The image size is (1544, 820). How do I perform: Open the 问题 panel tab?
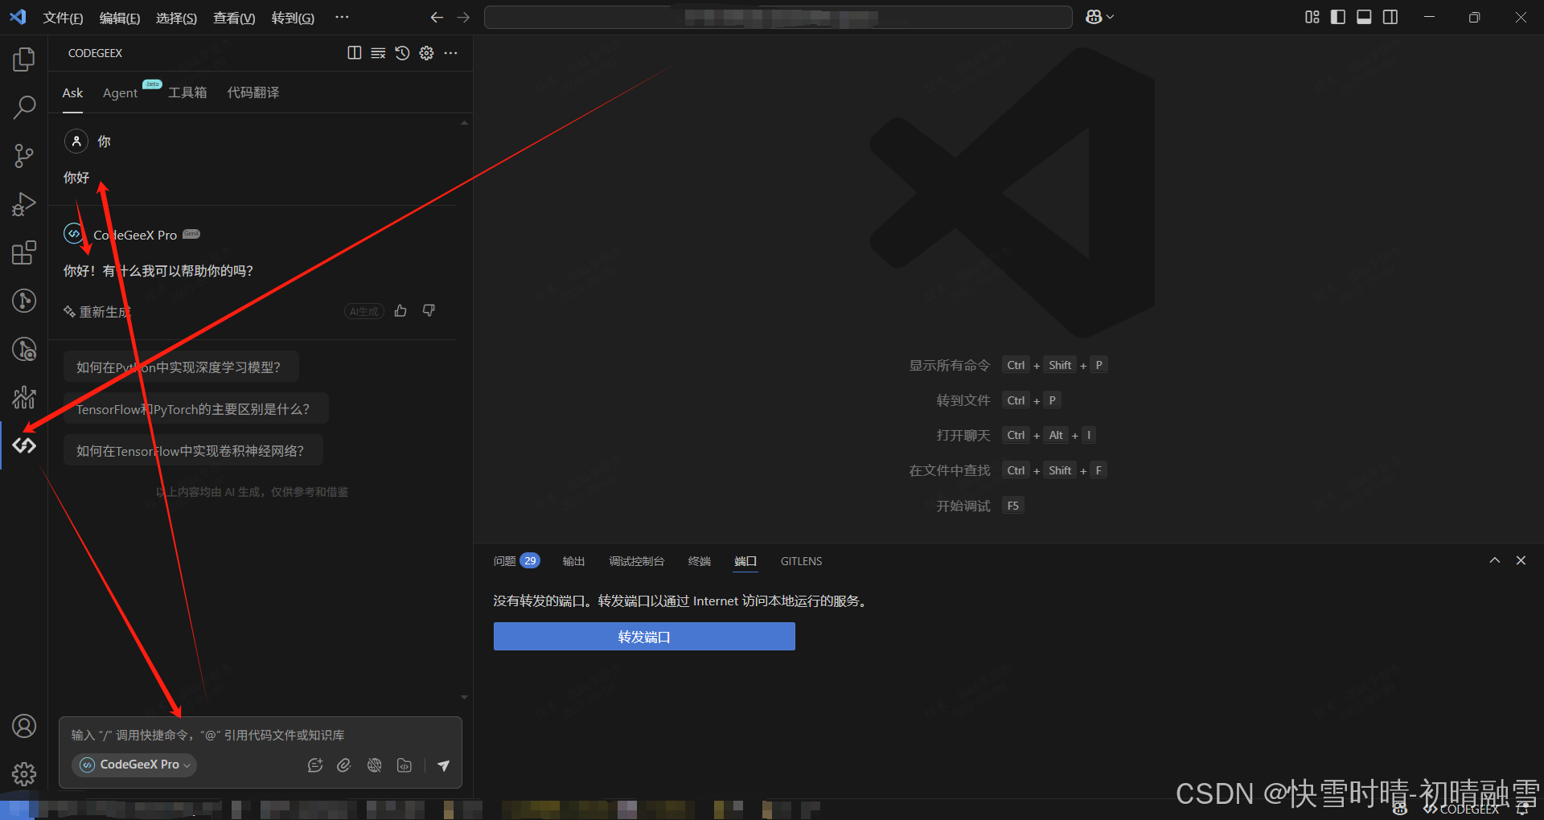click(516, 561)
